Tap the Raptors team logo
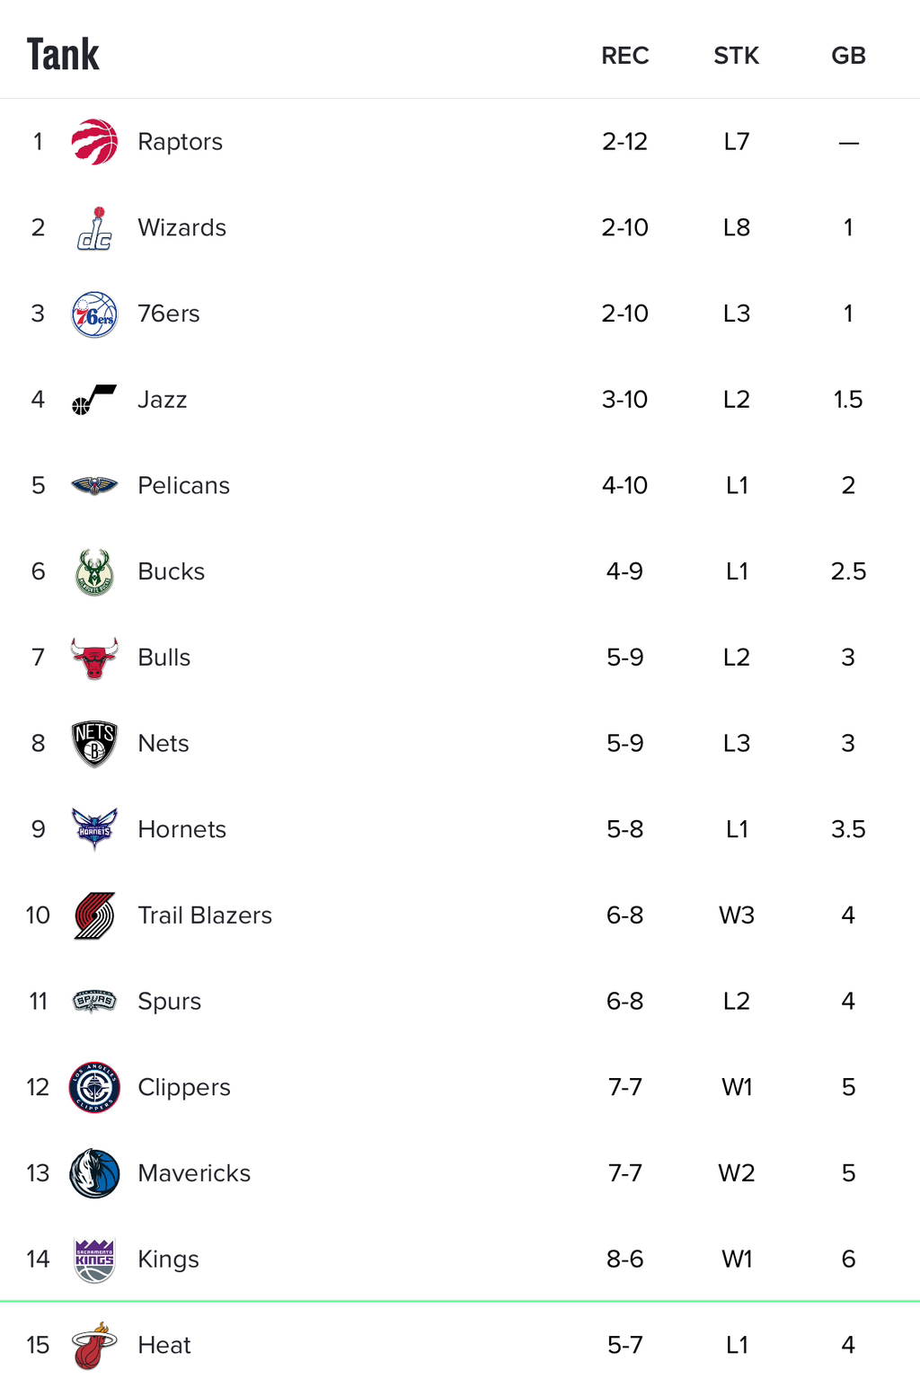This screenshot has height=1379, width=920. point(94,142)
